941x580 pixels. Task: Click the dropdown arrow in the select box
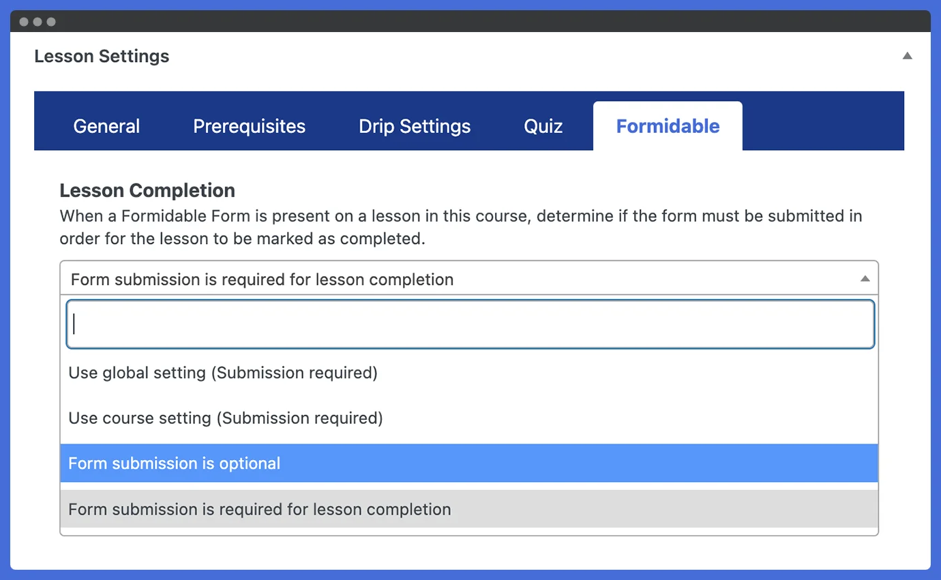click(865, 279)
